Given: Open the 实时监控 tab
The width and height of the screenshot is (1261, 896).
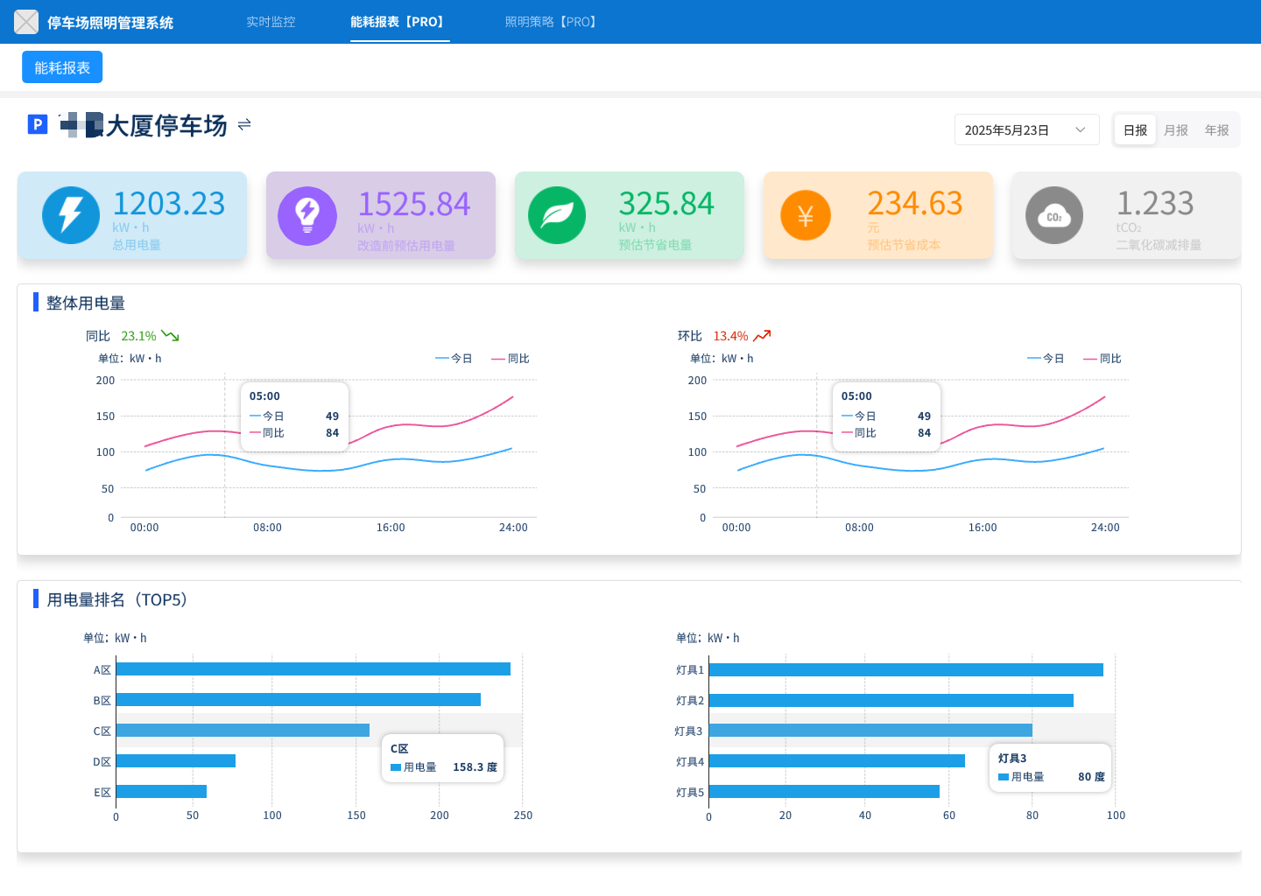Looking at the screenshot, I should 271,22.
